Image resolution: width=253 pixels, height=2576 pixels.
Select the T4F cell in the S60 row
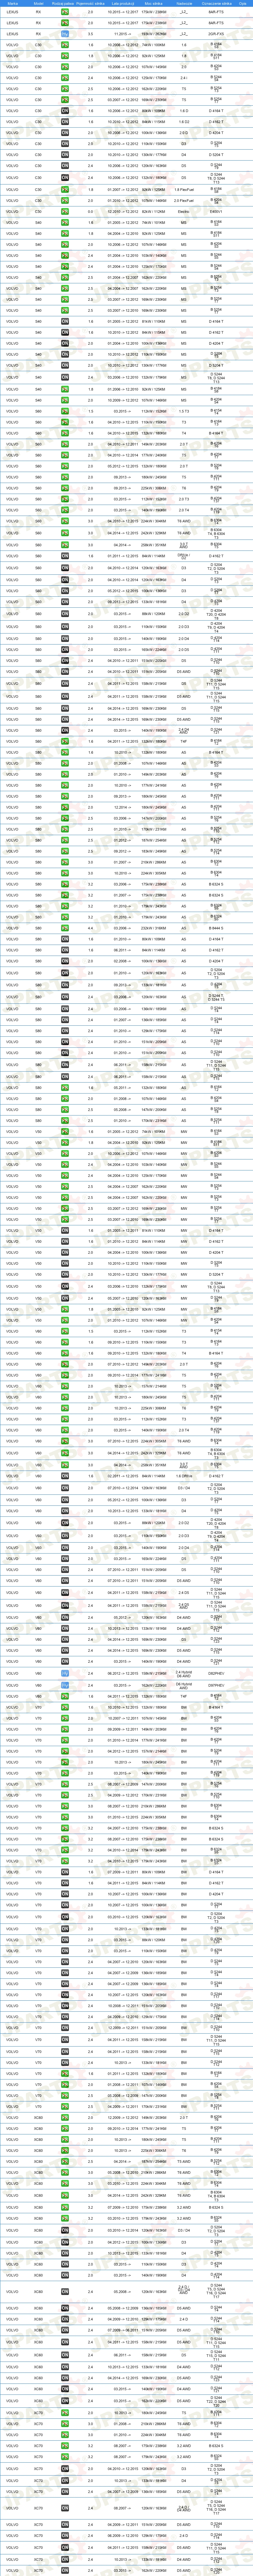(x=184, y=742)
